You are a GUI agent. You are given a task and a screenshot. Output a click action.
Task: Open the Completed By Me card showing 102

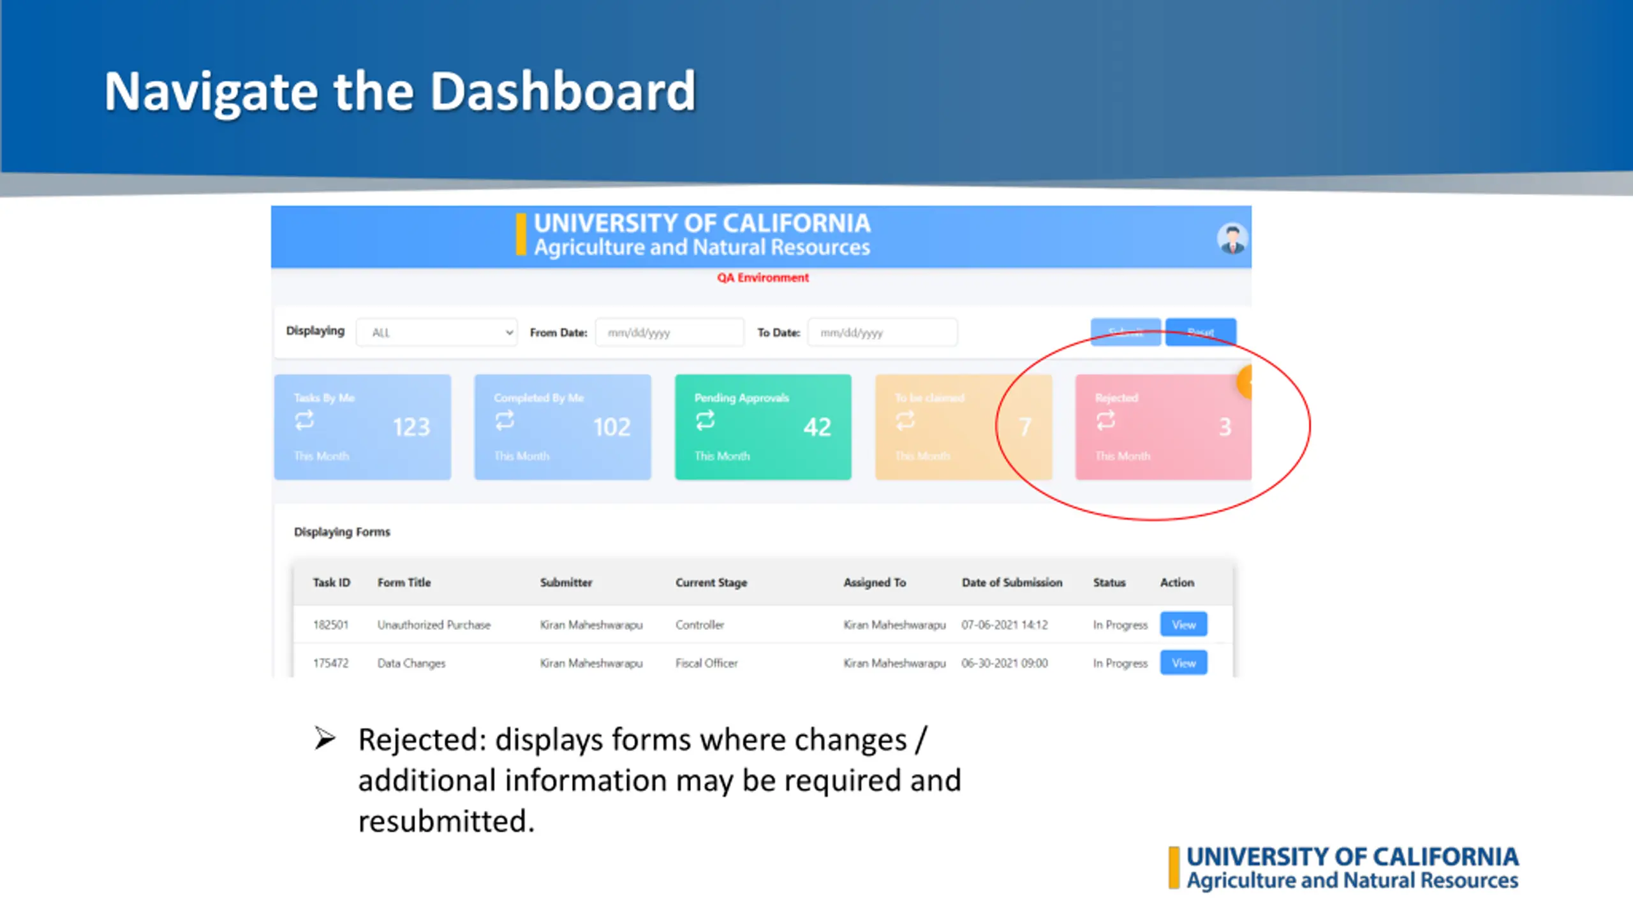click(563, 426)
